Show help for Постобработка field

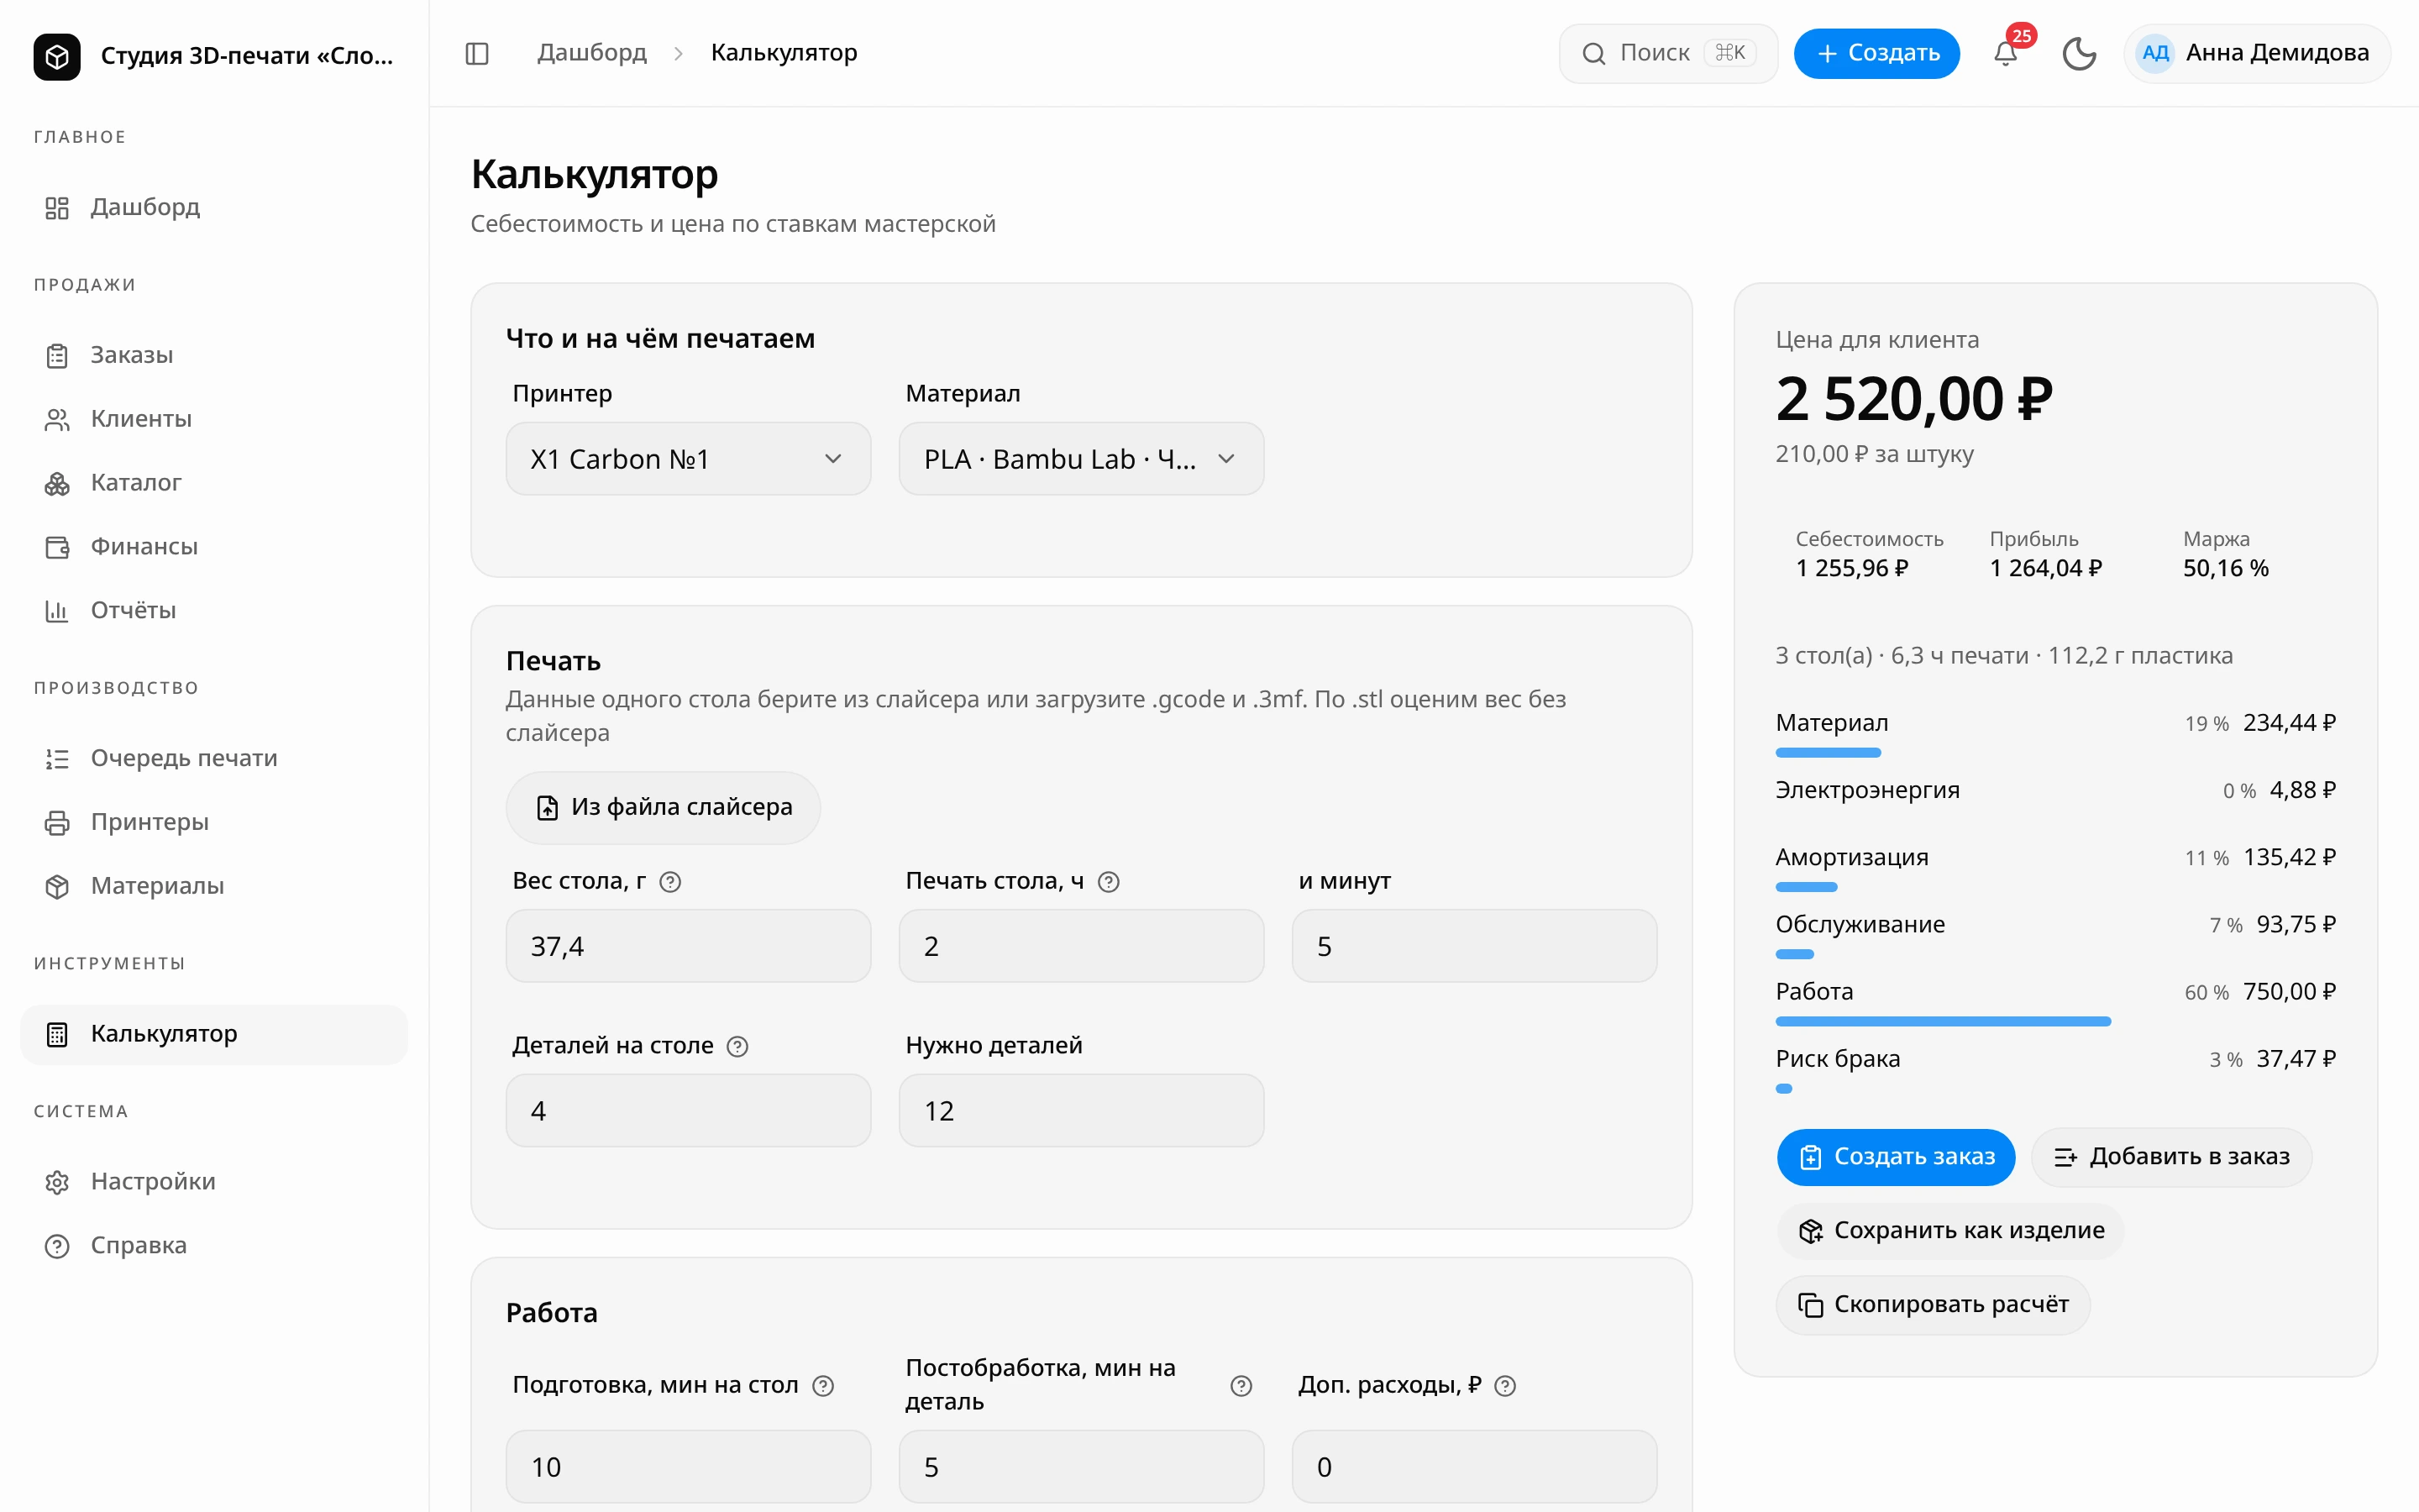(1241, 1386)
